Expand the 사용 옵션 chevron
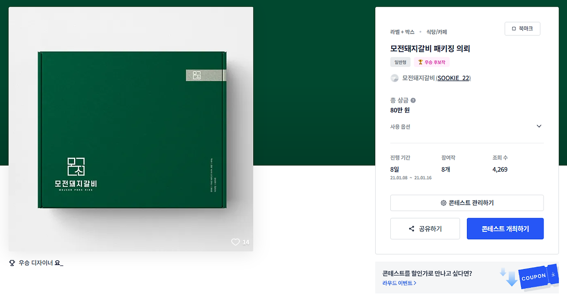567x296 pixels. (539, 126)
